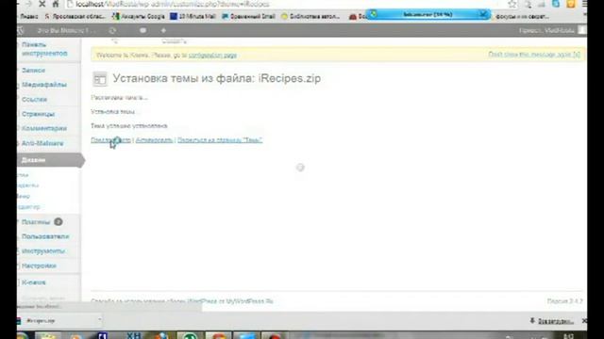The image size is (604, 339).
Task: Open the Плагины sidebar menu
Action: [36, 222]
